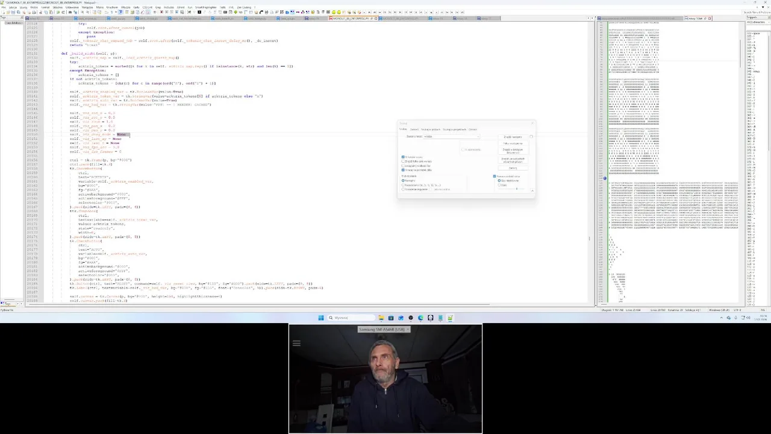
Task: Select the 'Rozszerzony' search mode radio
Action: point(403,185)
